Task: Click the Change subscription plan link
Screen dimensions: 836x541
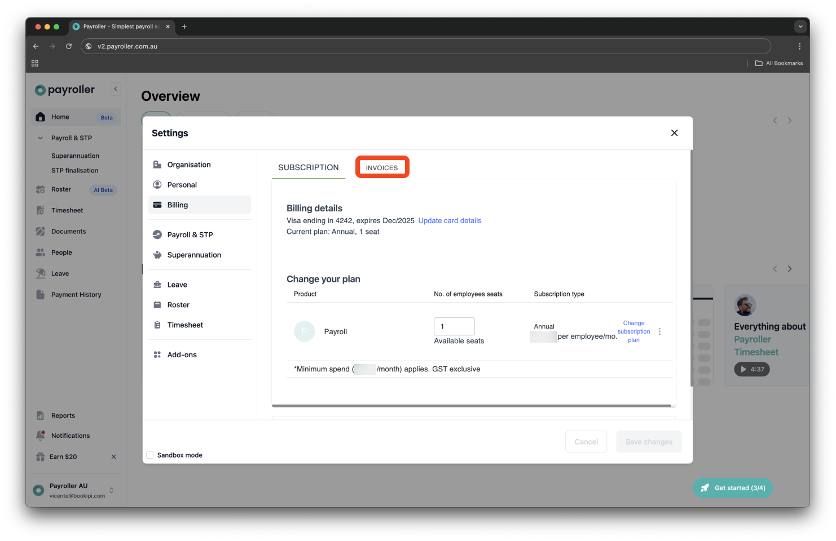Action: tap(633, 331)
